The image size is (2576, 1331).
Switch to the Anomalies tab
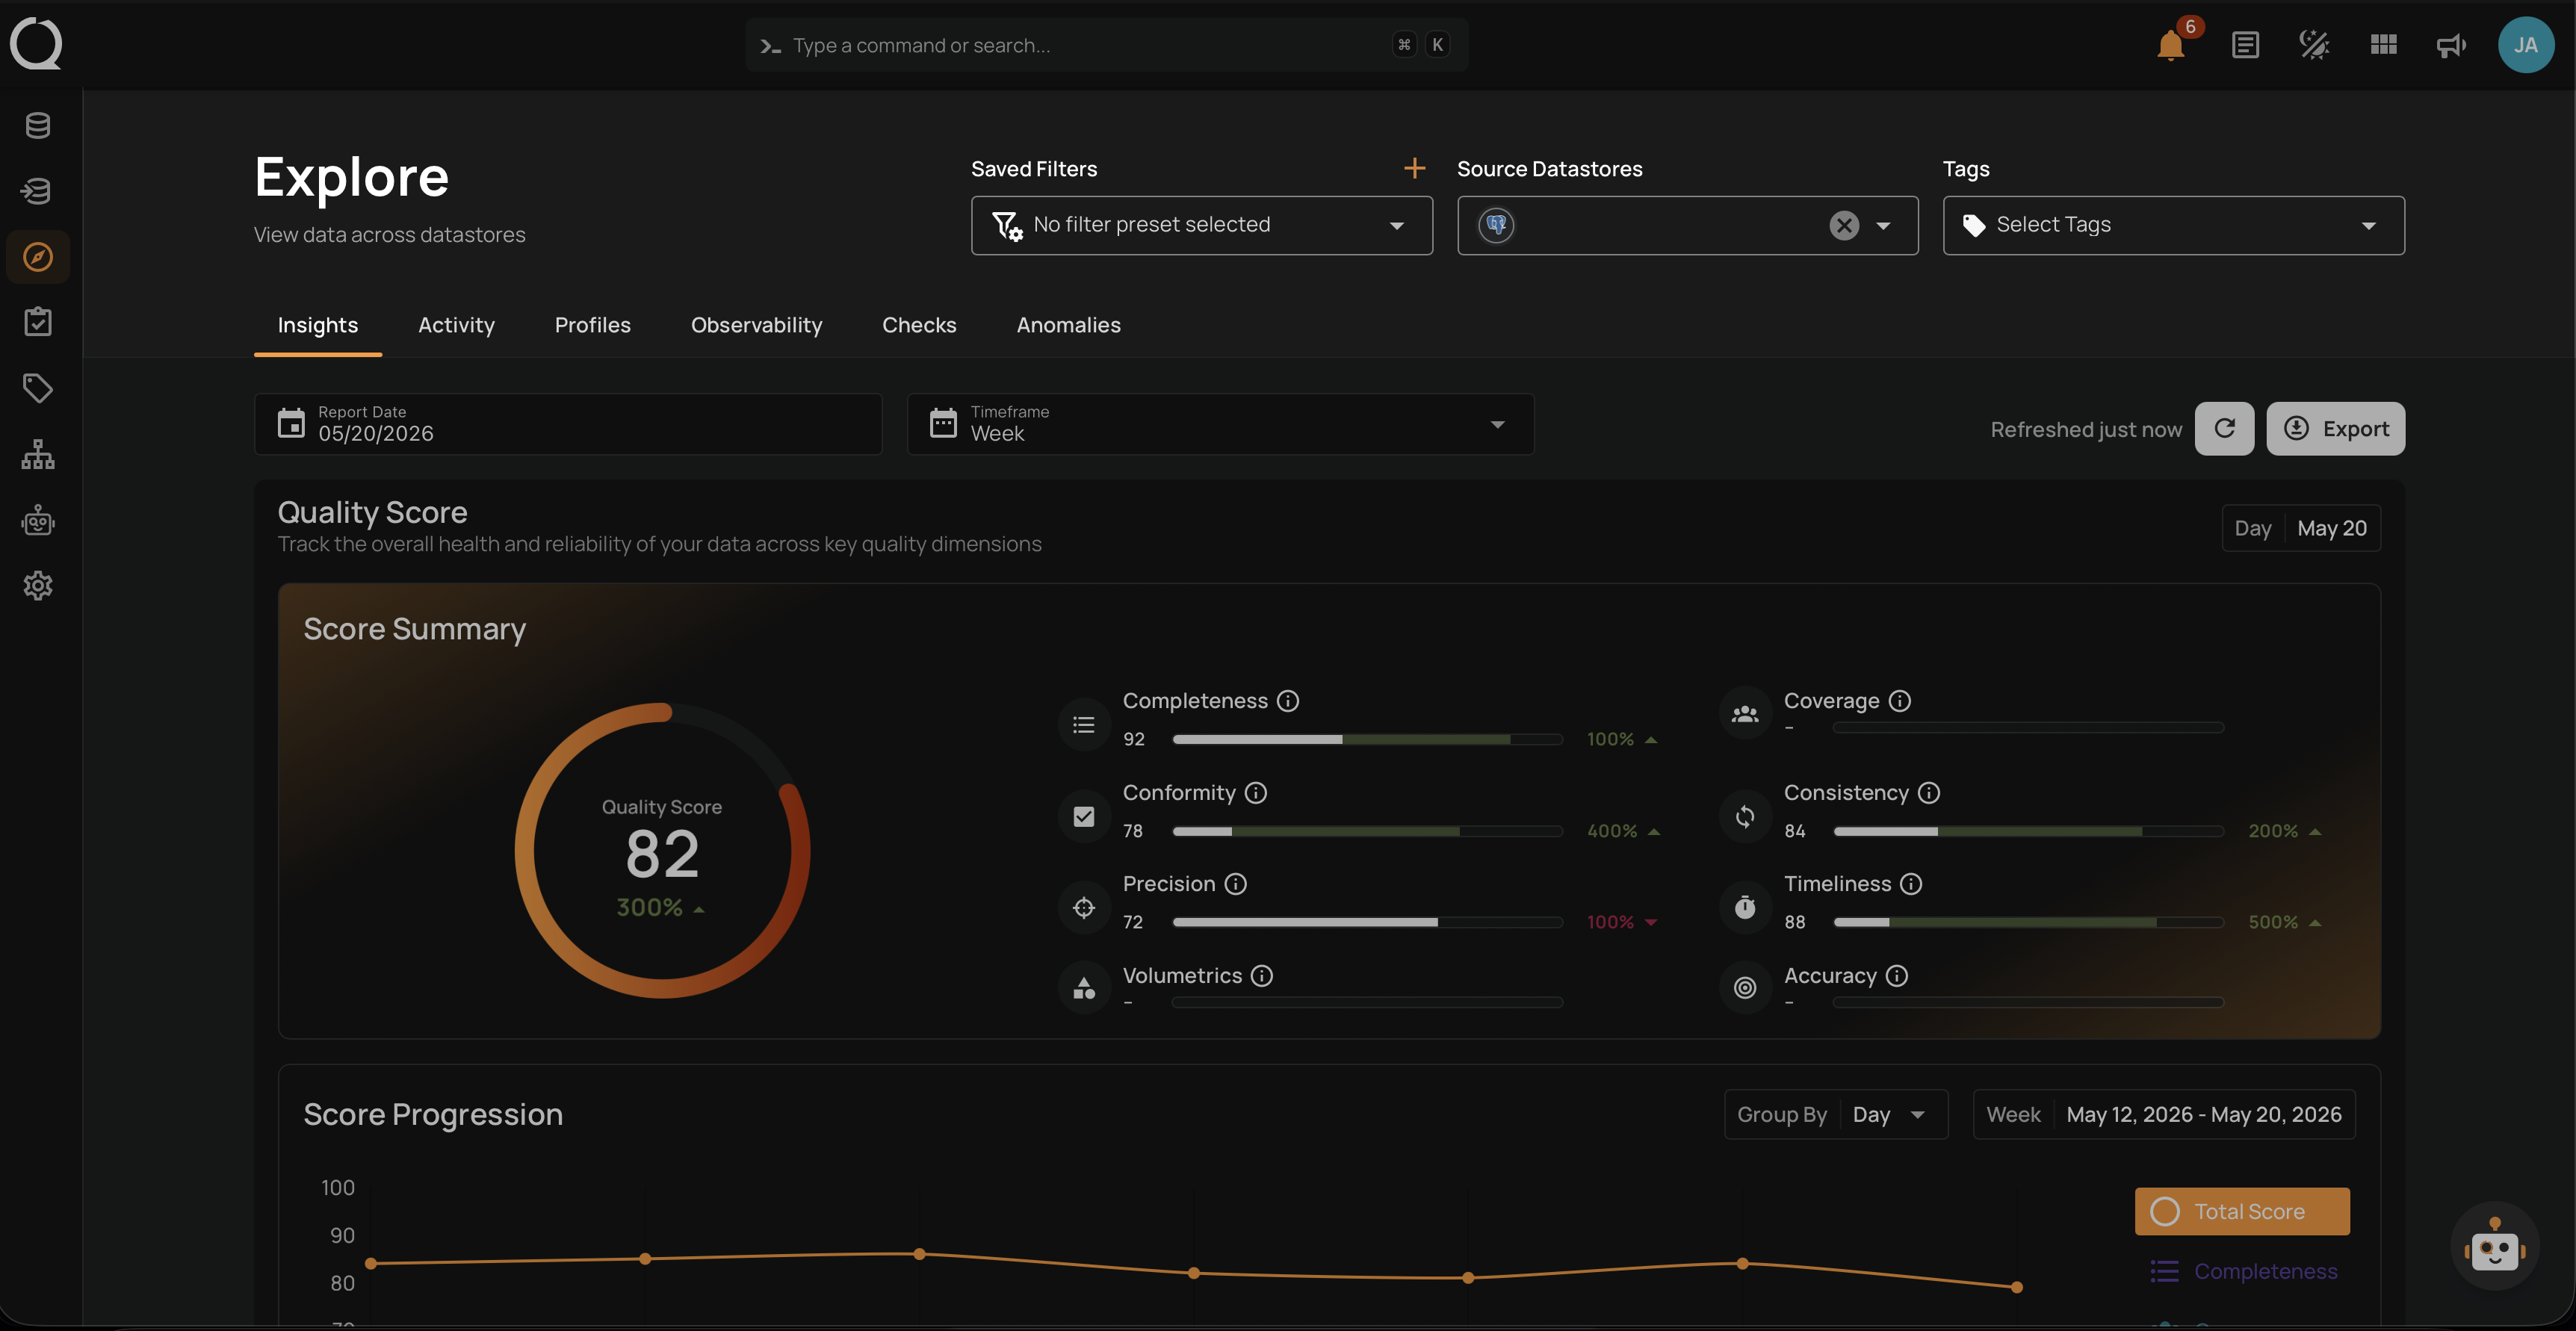coord(1068,325)
